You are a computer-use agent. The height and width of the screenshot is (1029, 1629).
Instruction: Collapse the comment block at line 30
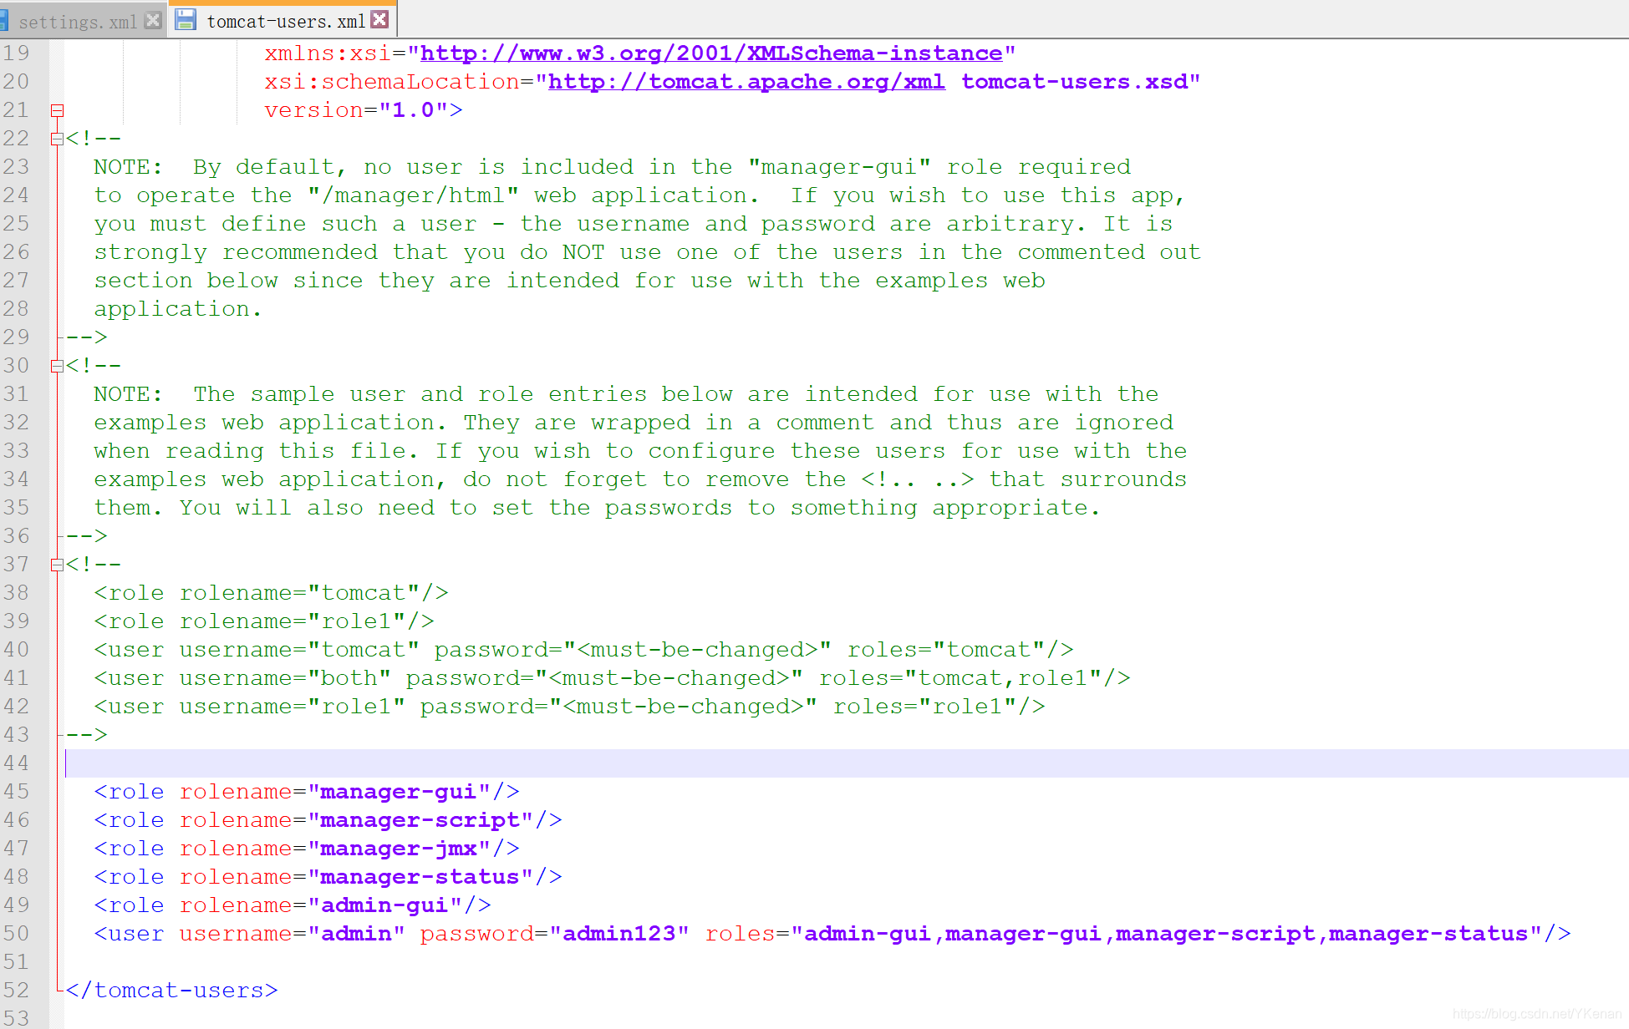[57, 366]
